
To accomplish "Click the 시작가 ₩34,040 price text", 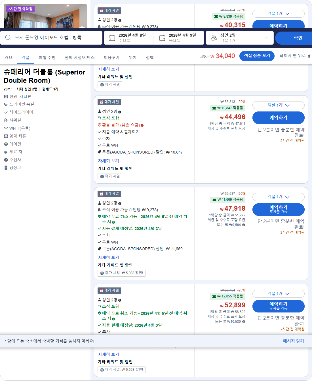I will 218,56.
